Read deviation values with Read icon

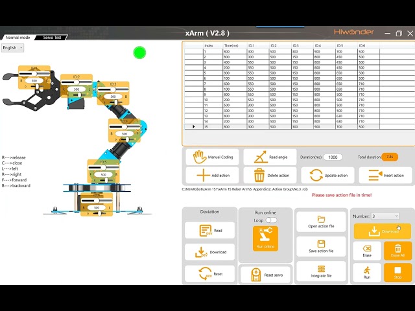(x=206, y=231)
